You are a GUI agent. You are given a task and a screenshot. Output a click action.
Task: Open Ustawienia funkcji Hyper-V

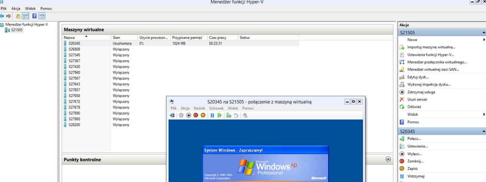(x=431, y=55)
